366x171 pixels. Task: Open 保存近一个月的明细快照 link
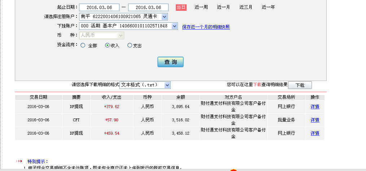click(206, 27)
